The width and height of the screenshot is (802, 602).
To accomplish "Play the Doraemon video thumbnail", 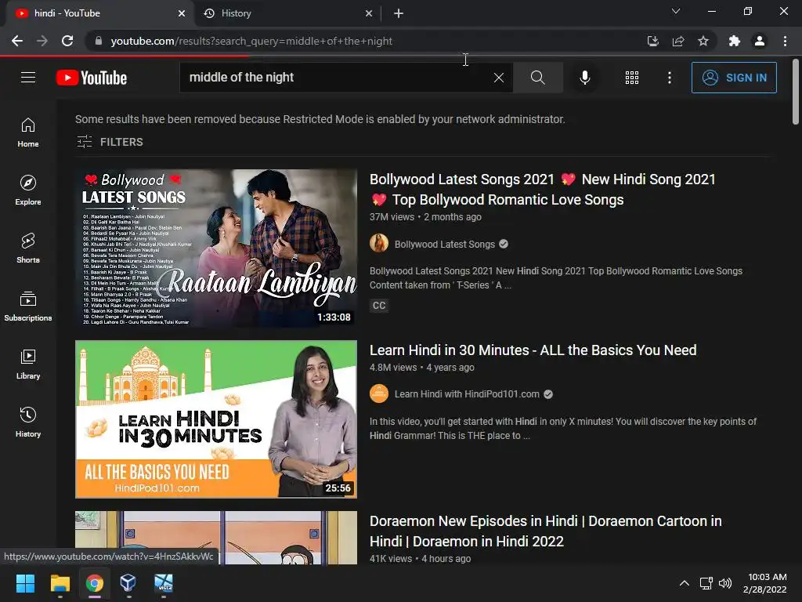I will (x=216, y=538).
